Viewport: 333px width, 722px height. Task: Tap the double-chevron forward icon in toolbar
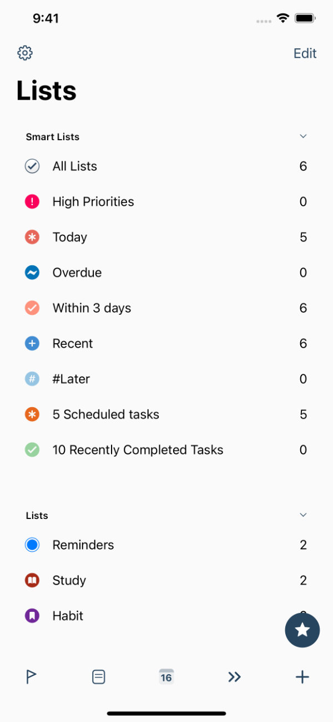point(234,676)
